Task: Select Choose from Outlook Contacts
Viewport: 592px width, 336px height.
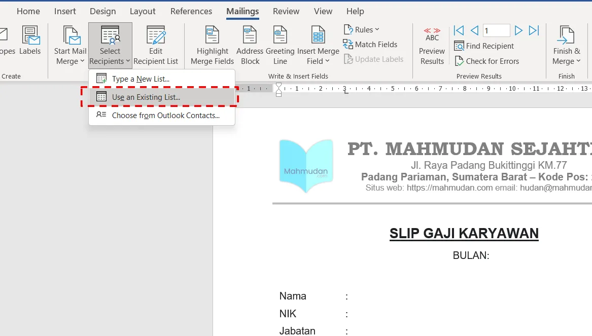Action: click(x=162, y=116)
